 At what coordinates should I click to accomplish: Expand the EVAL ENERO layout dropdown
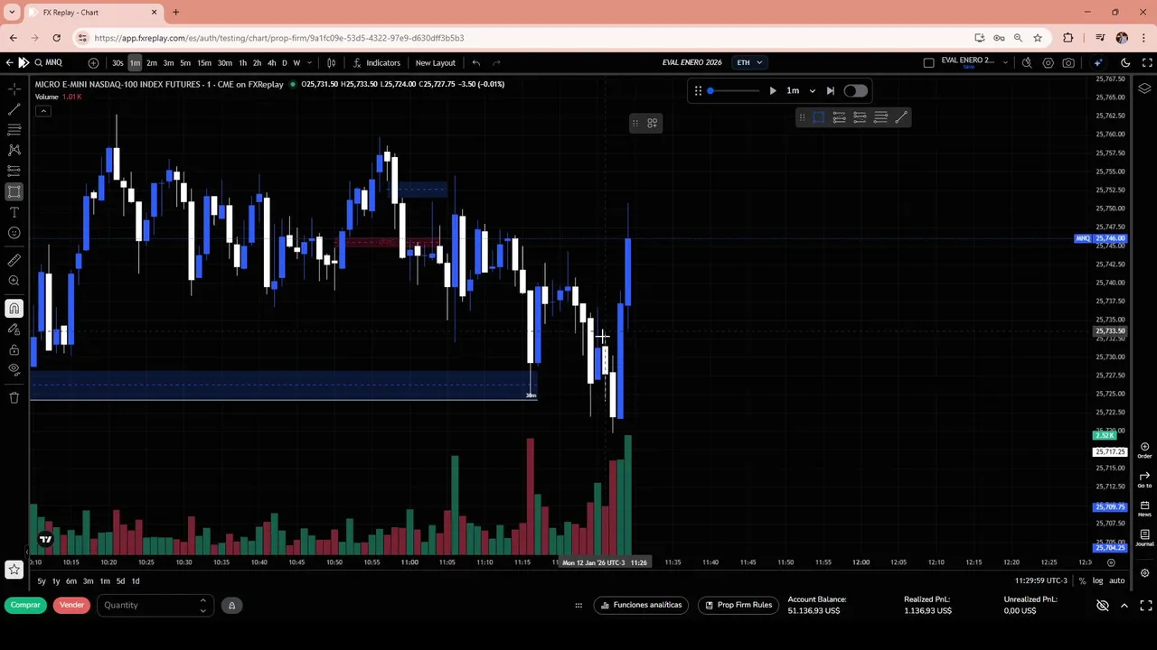coord(1005,62)
